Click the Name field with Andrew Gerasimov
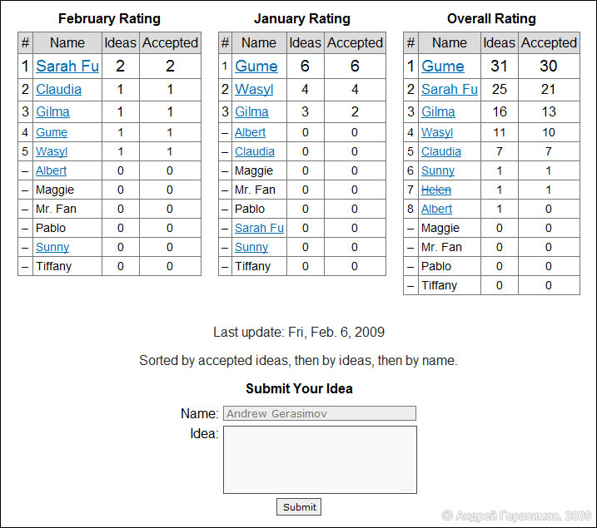 (320, 413)
